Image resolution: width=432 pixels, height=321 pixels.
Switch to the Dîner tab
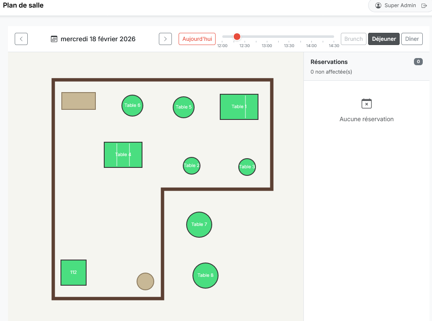412,39
